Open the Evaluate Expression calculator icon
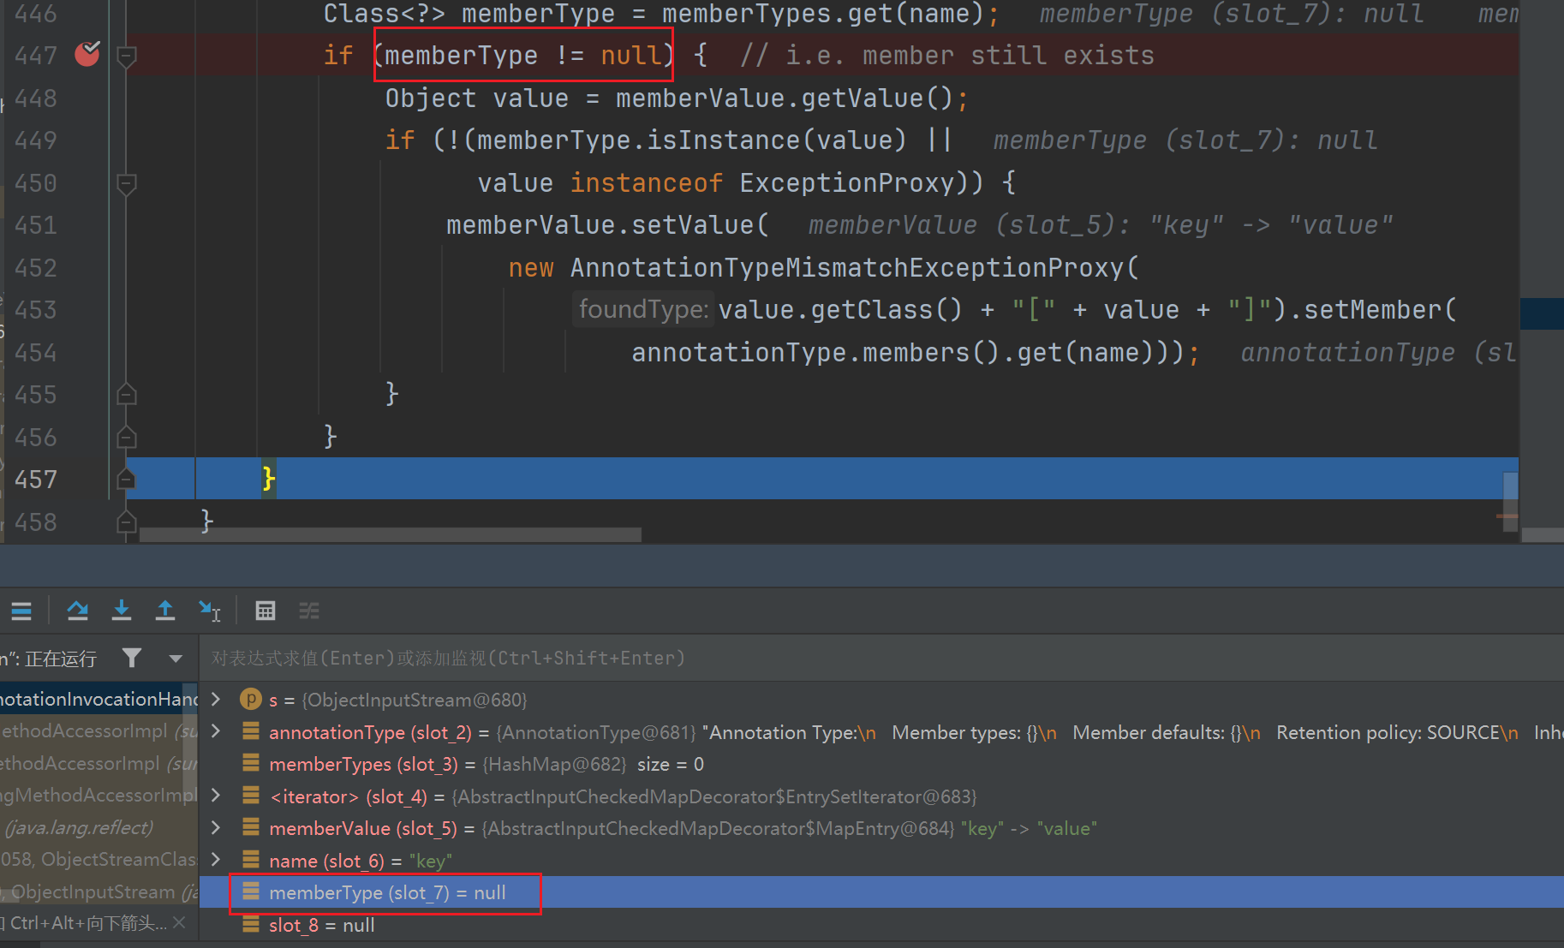 pos(266,611)
